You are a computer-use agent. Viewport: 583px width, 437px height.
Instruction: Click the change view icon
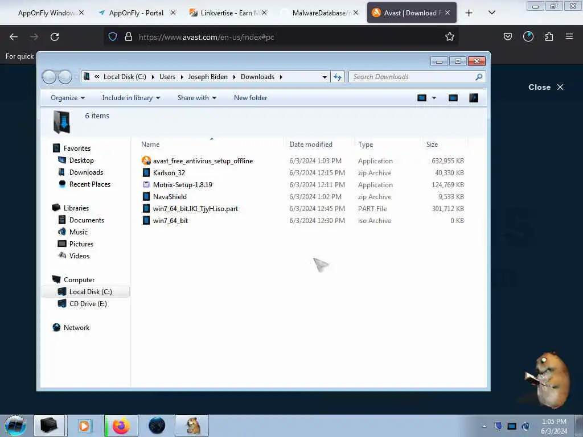(x=422, y=98)
